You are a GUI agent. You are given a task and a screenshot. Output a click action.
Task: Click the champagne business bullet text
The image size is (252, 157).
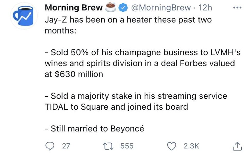142,52
